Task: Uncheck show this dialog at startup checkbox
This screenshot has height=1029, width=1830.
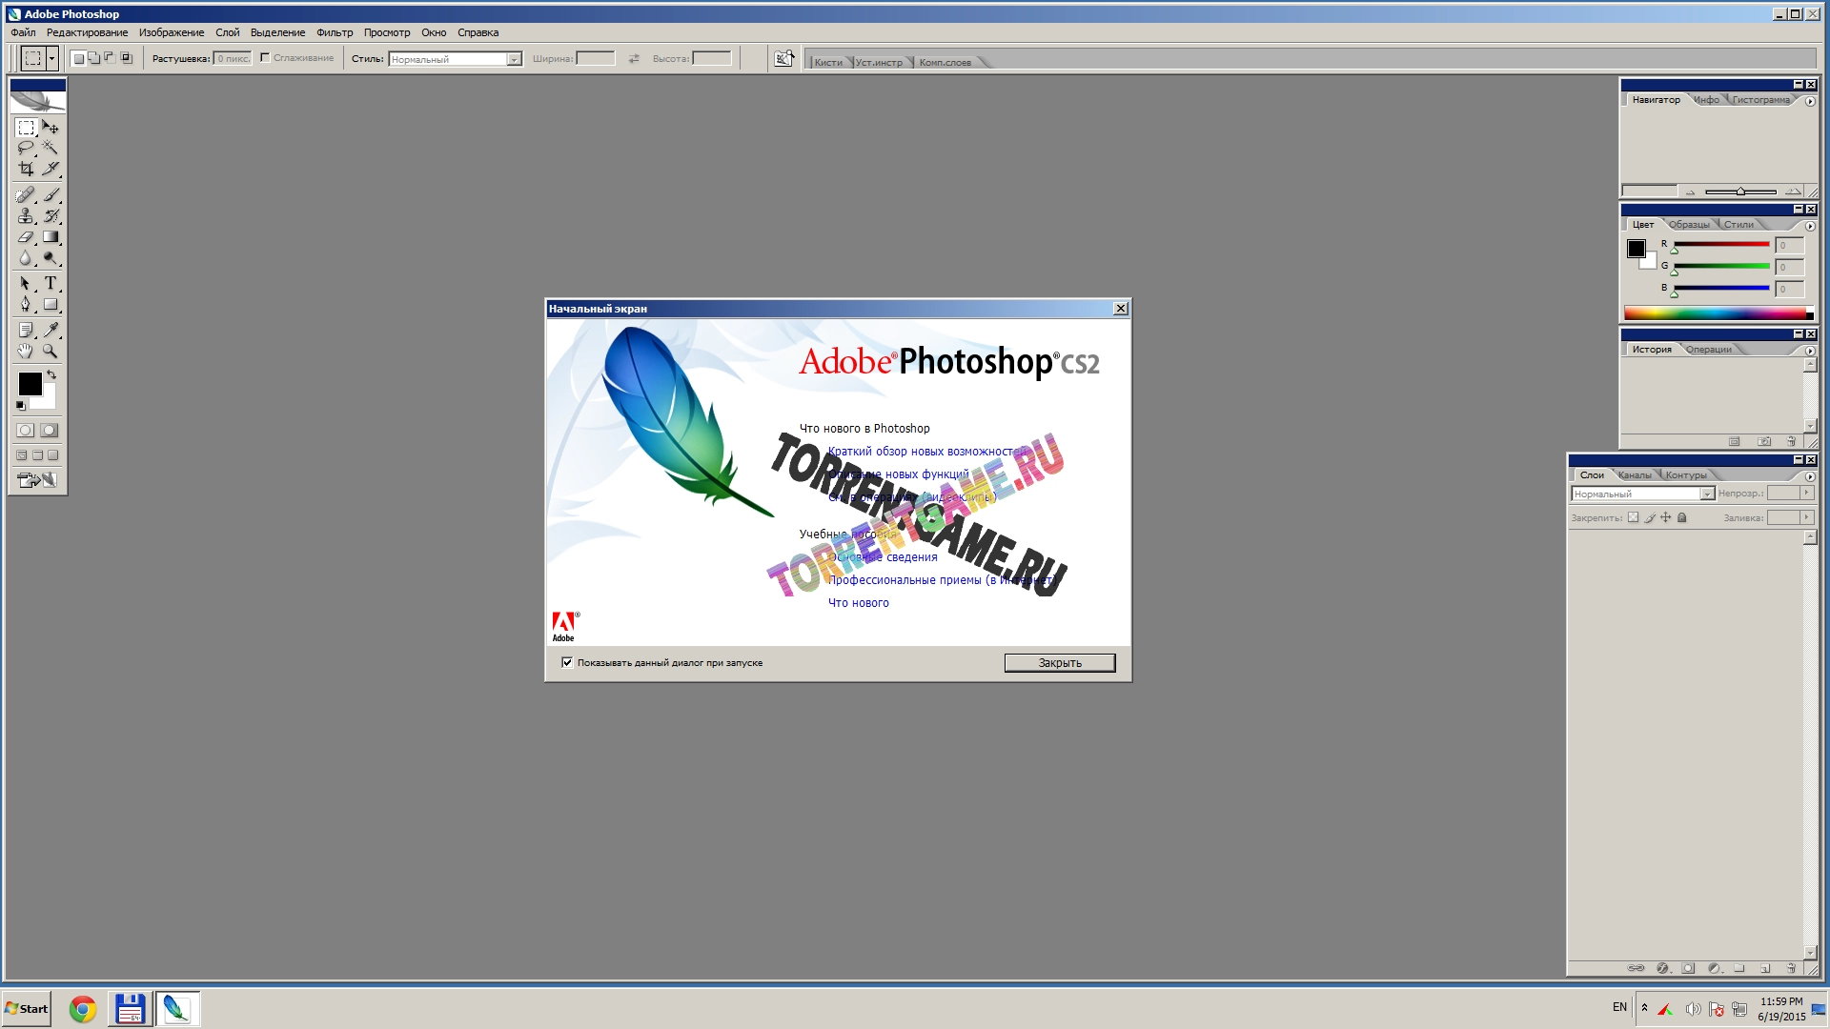Action: click(x=567, y=662)
